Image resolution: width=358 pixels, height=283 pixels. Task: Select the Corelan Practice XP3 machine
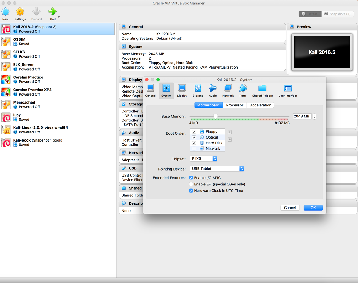[58, 92]
